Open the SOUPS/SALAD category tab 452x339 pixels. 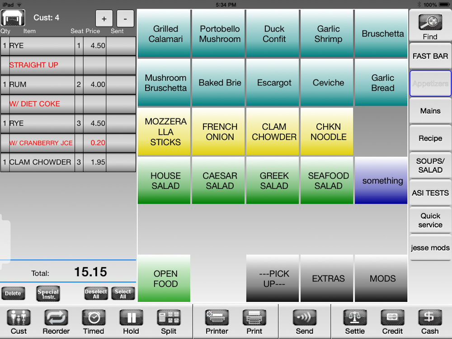(430, 165)
